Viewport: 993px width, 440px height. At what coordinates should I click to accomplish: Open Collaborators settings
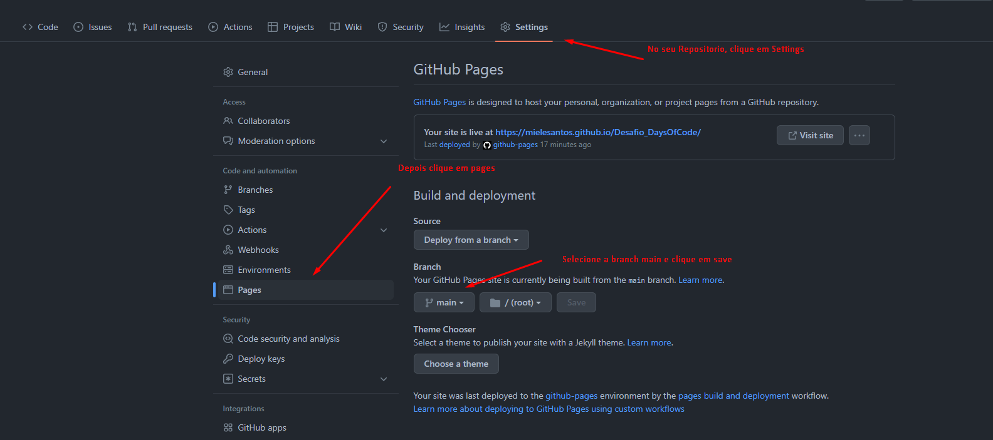pos(306,121)
